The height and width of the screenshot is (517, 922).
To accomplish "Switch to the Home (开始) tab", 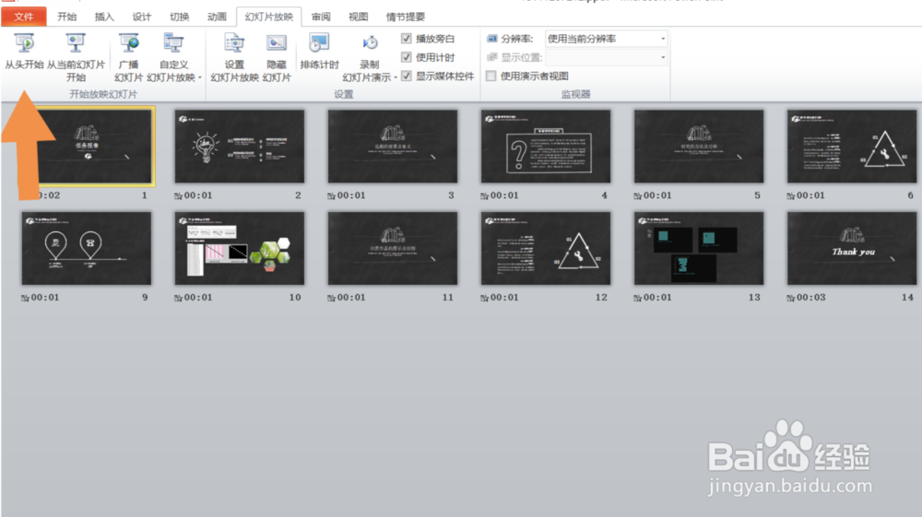I will click(67, 17).
